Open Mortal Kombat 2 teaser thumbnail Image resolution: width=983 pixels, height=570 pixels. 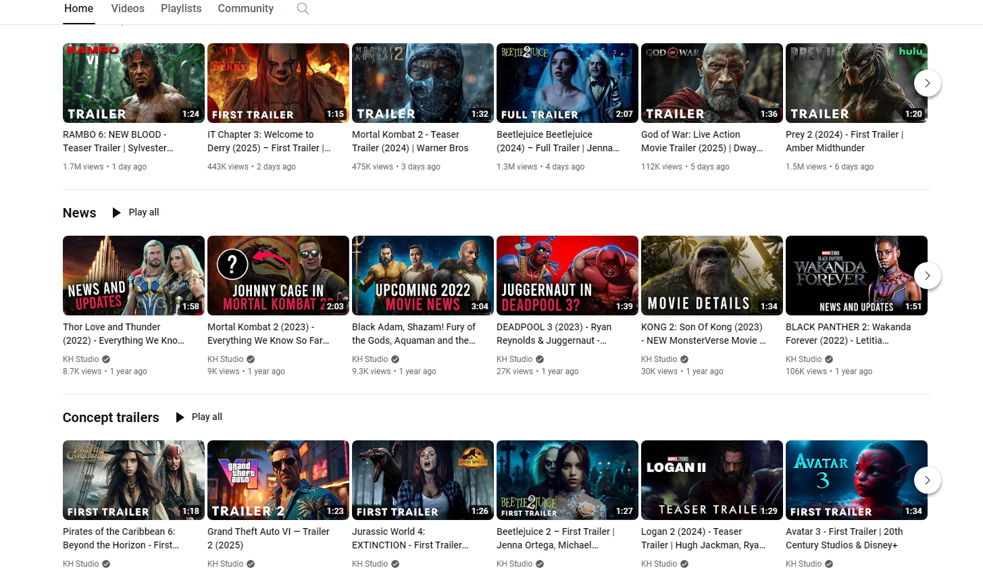[423, 83]
